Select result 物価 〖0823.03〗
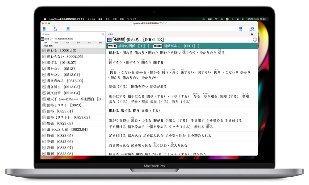 point(73,124)
